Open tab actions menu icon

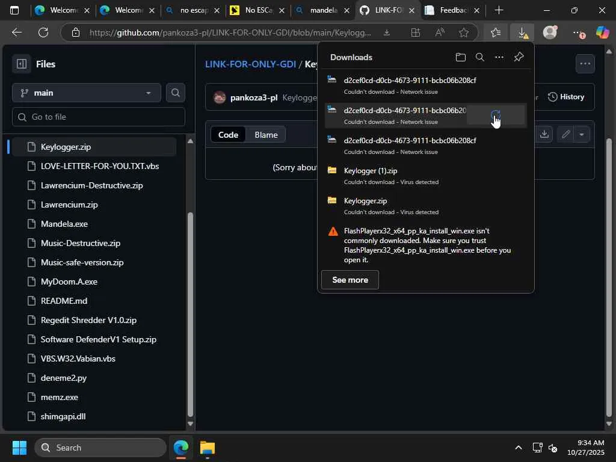coord(14,10)
